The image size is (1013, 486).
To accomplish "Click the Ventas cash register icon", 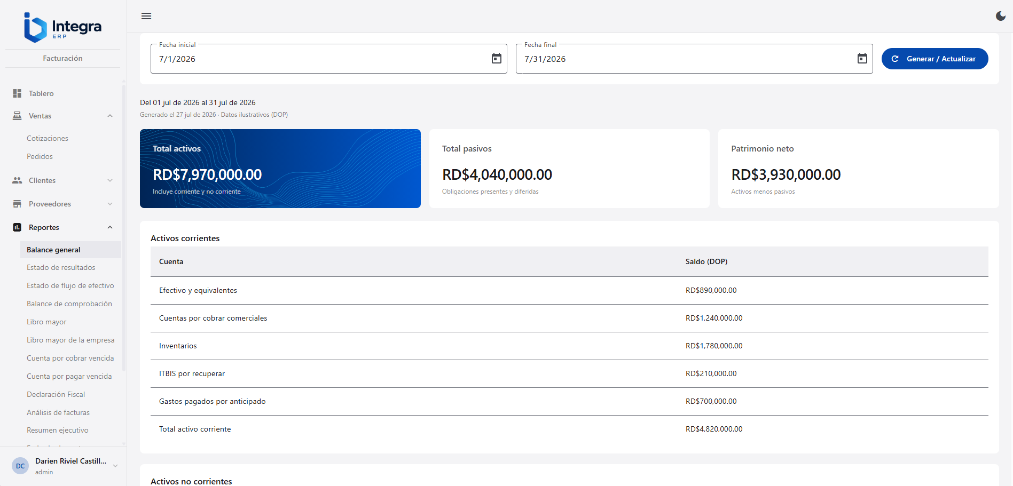I will (17, 116).
